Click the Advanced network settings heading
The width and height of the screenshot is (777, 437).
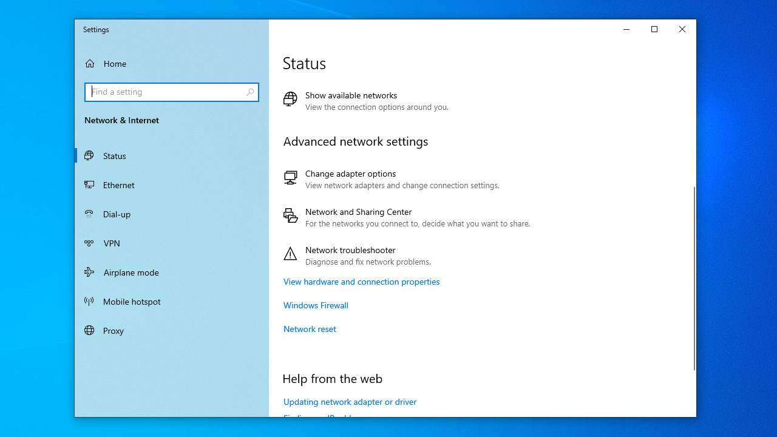point(356,141)
